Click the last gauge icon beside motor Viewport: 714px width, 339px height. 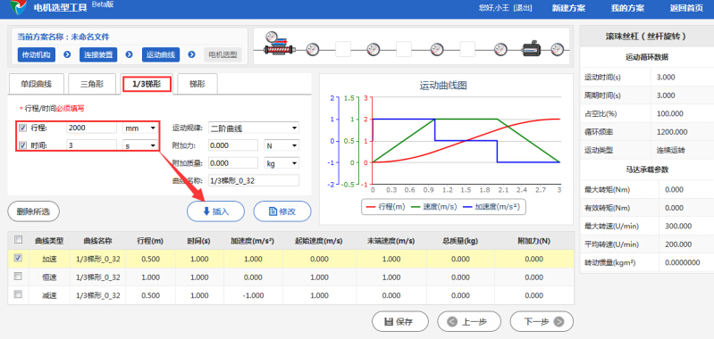pyautogui.click(x=558, y=49)
